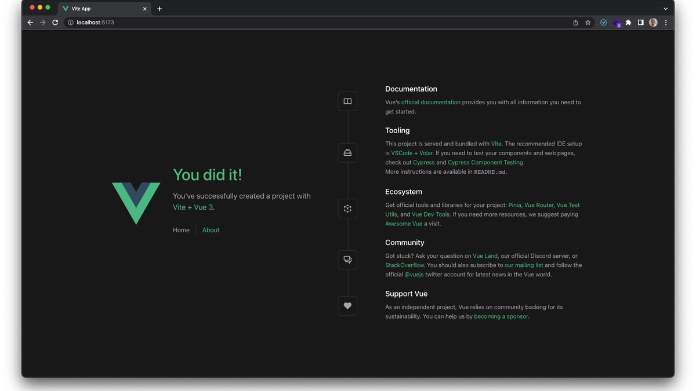Open Chrome's three-dot menu

(x=665, y=22)
